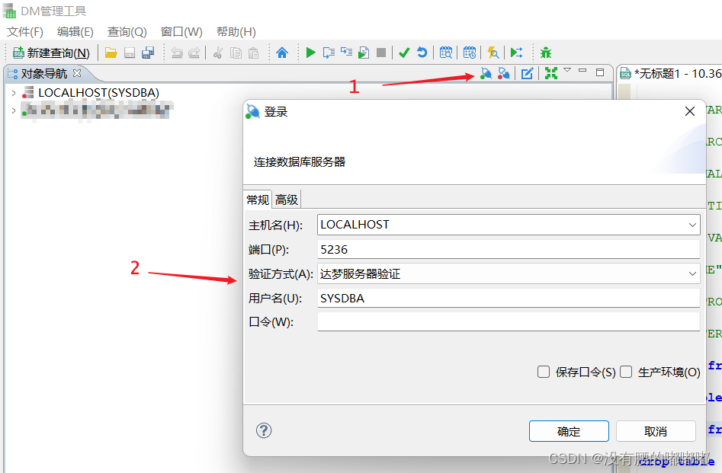Click the lightning magnifier explain plan icon
This screenshot has width=722, height=473.
point(493,53)
